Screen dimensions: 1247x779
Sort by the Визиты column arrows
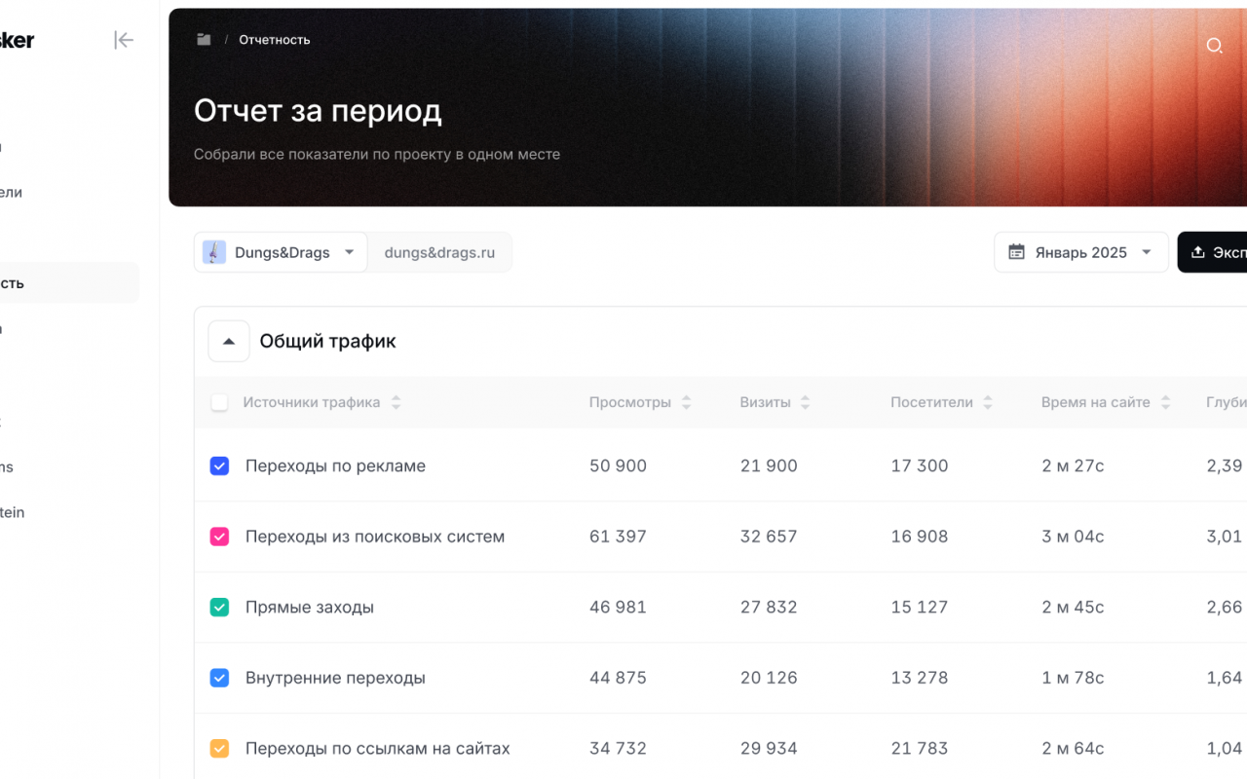805,402
